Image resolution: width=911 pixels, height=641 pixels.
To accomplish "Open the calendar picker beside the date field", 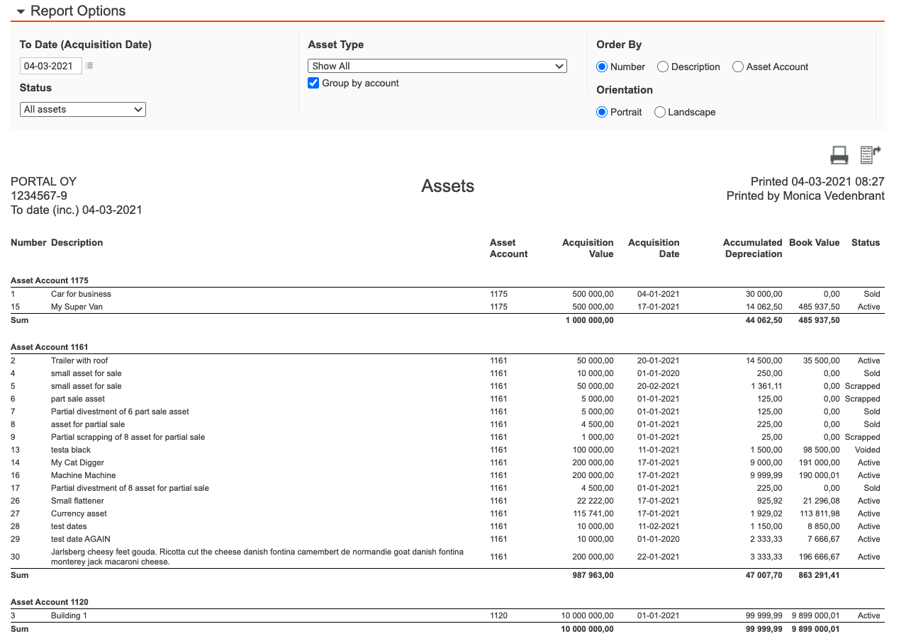I will [89, 66].
